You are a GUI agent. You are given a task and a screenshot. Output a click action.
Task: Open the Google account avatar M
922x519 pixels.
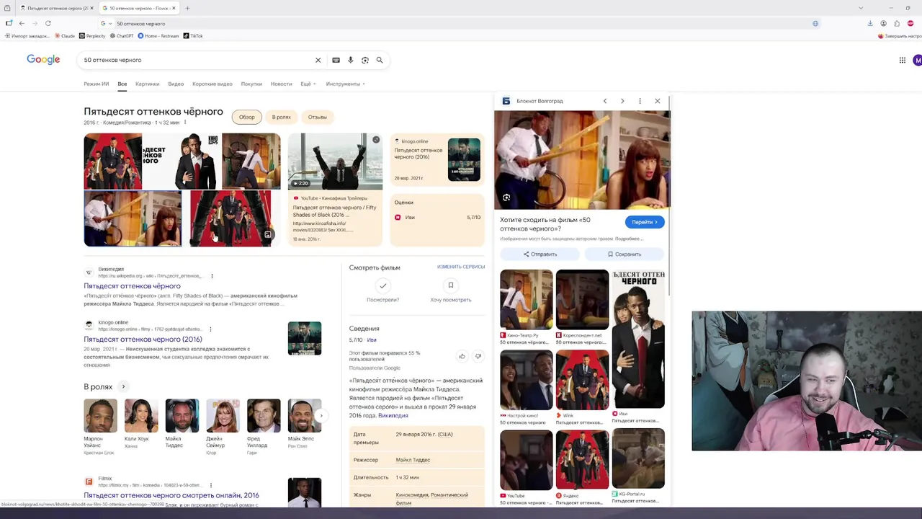coord(917,60)
